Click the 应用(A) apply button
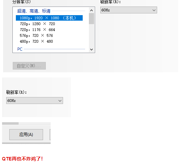 (26, 135)
